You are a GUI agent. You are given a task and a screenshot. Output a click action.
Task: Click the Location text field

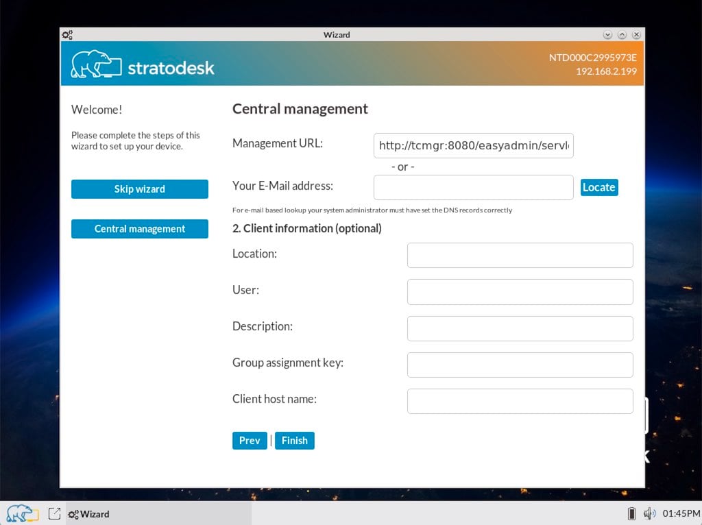(x=520, y=255)
